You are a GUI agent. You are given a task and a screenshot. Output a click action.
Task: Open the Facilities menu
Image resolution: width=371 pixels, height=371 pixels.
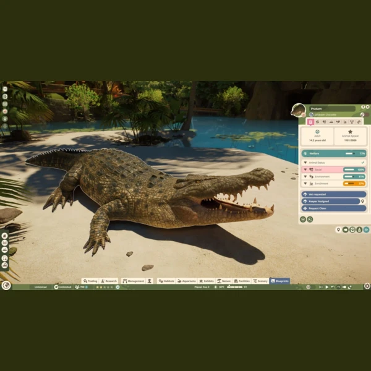pyautogui.click(x=242, y=281)
